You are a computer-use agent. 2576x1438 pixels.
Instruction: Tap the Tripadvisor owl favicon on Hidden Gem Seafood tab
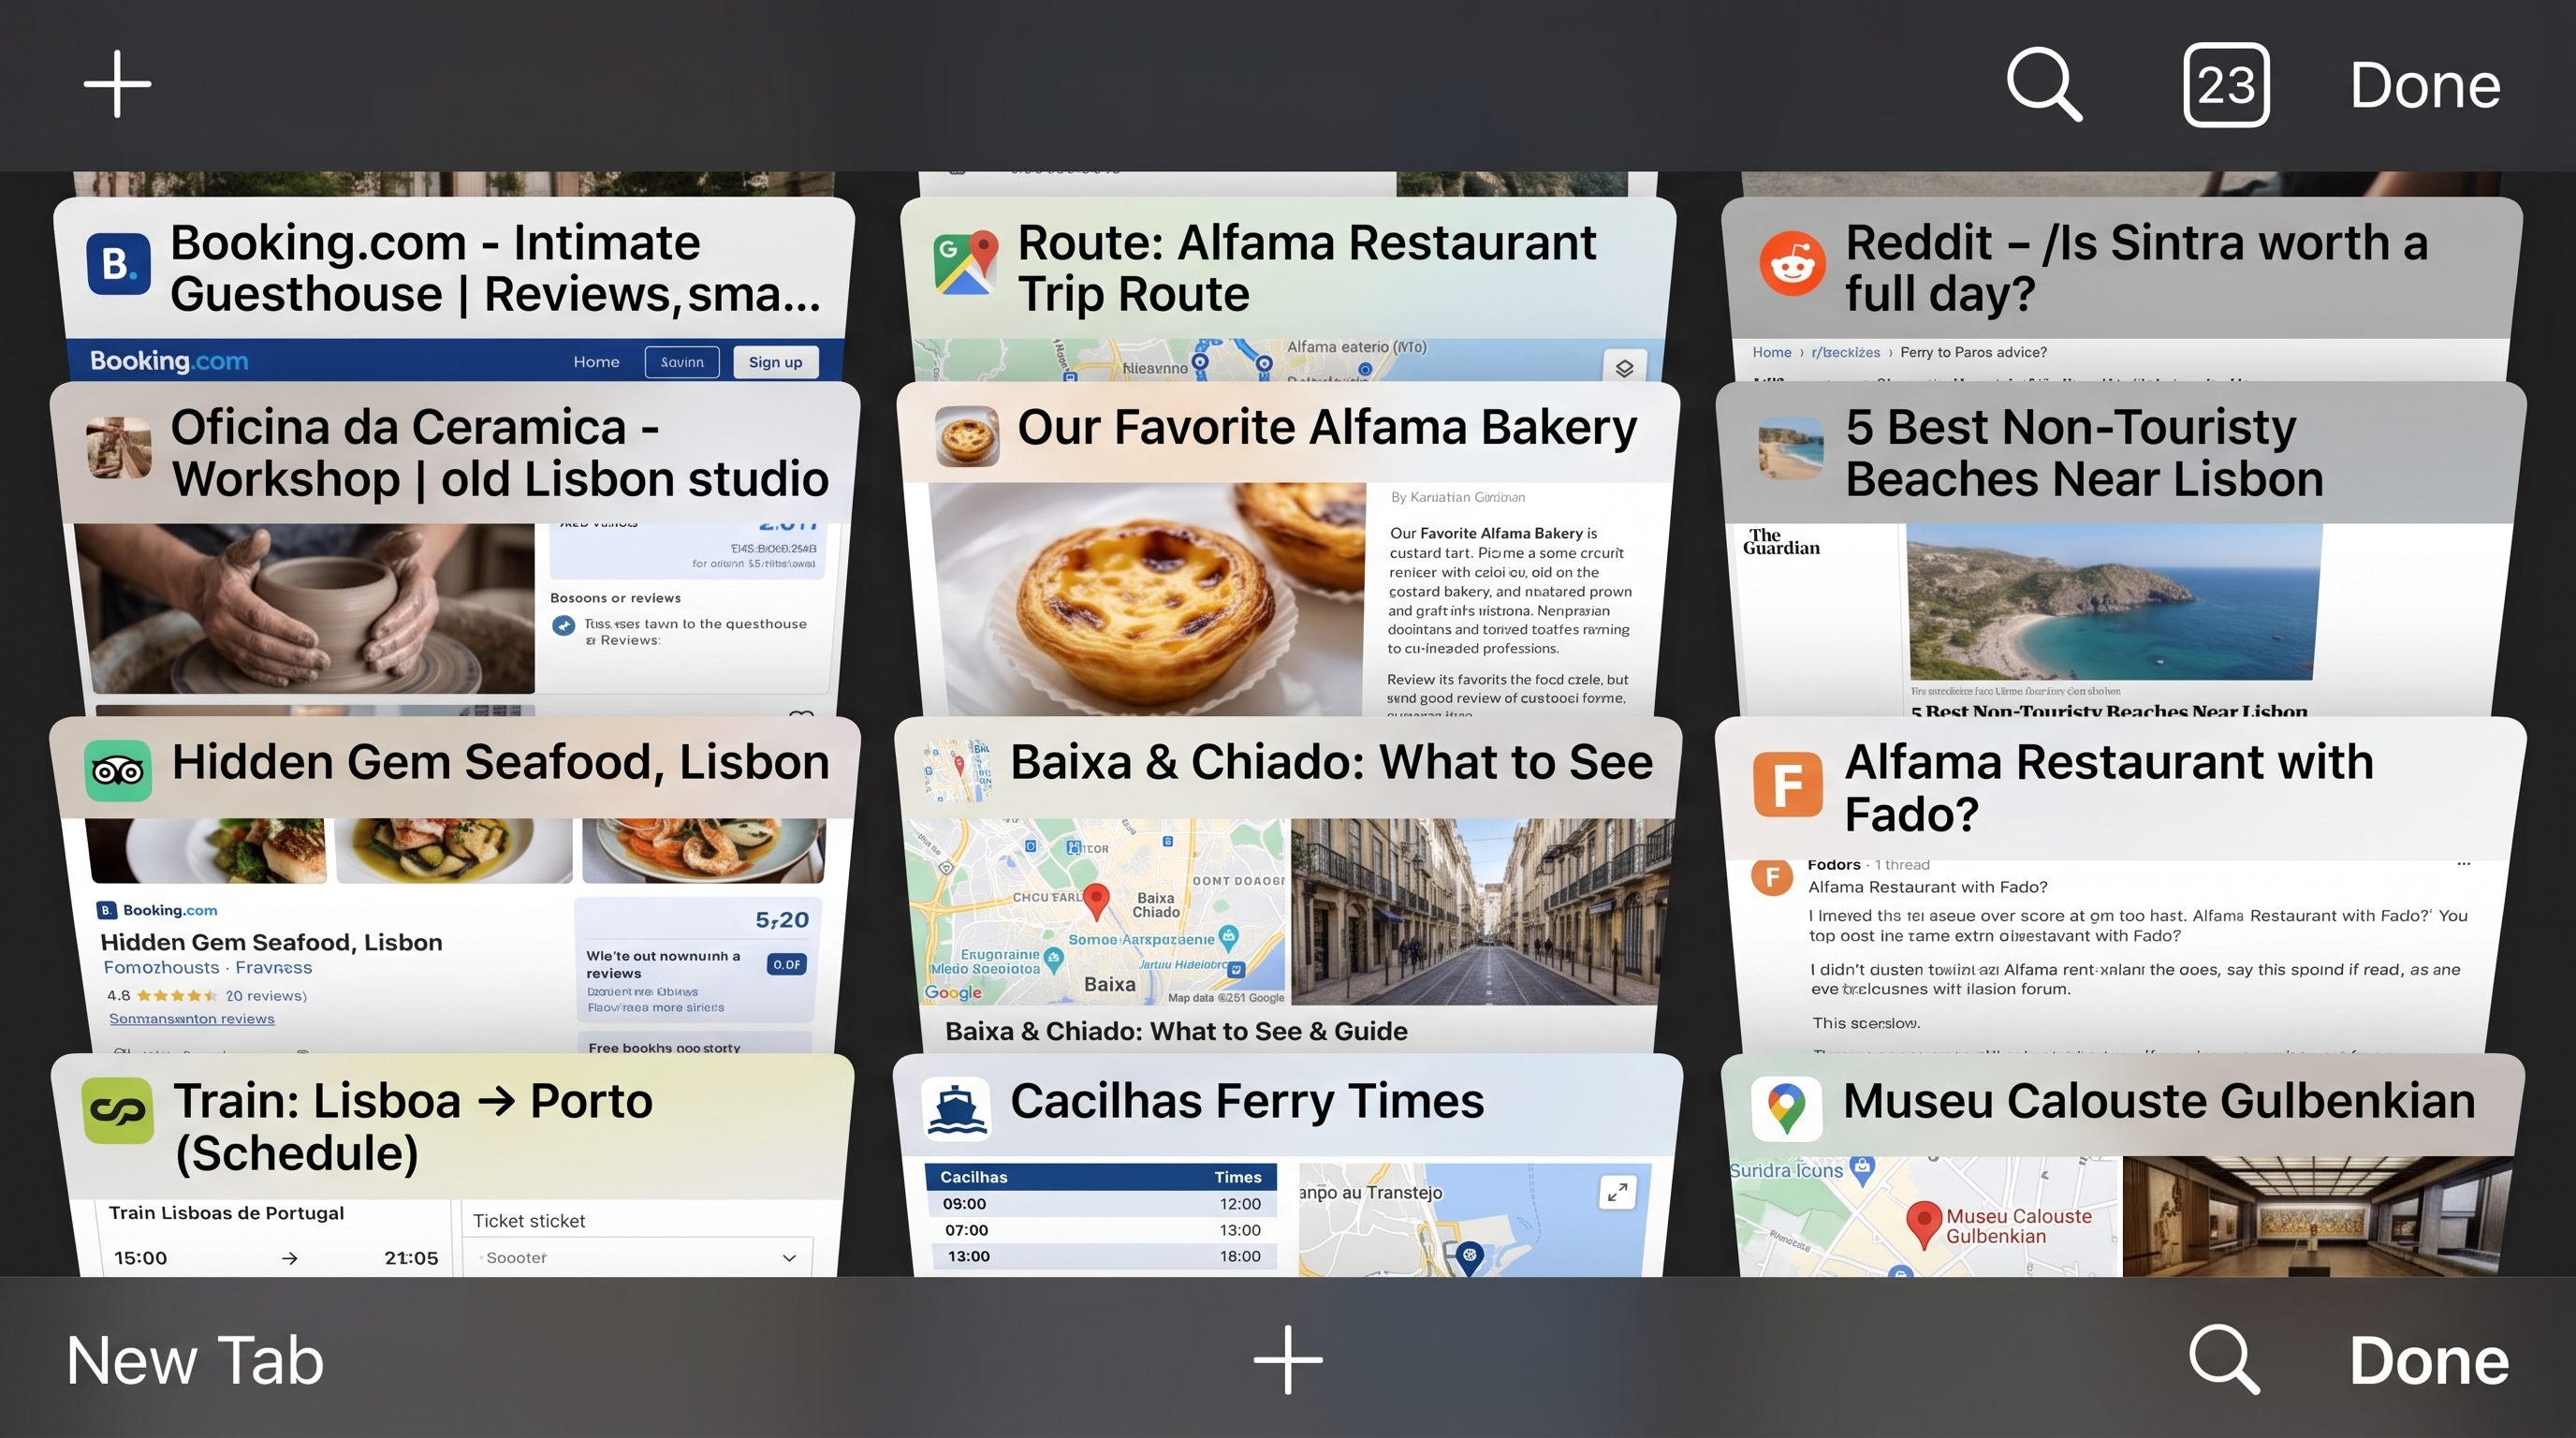(118, 770)
